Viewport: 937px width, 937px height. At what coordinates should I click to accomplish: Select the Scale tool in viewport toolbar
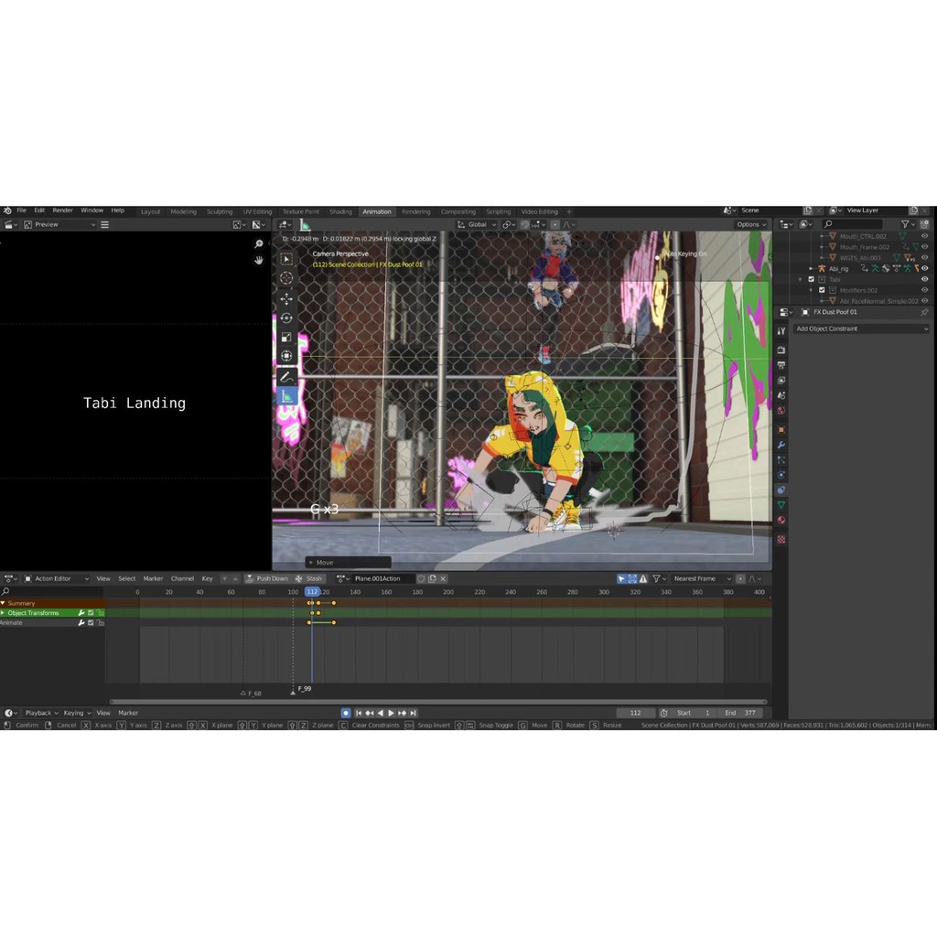[286, 337]
